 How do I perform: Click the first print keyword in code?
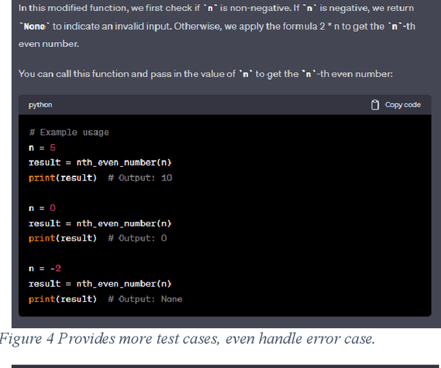tap(40, 178)
